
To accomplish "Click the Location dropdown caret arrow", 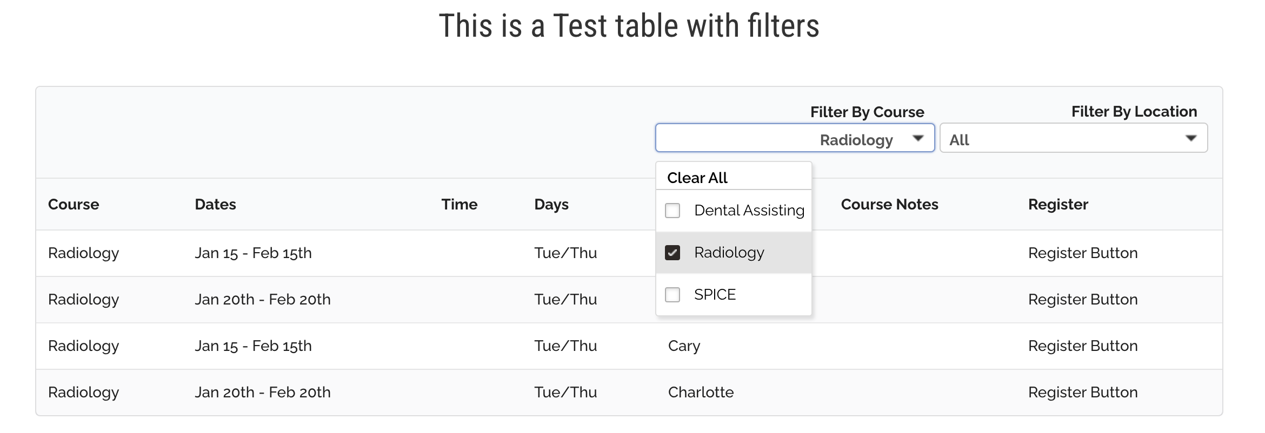I will click(x=1190, y=138).
